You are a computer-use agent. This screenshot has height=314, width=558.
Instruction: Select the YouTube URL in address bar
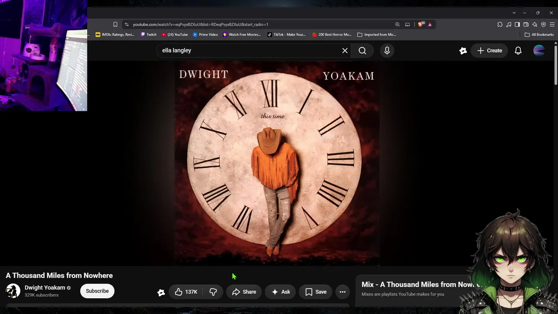coord(201,24)
